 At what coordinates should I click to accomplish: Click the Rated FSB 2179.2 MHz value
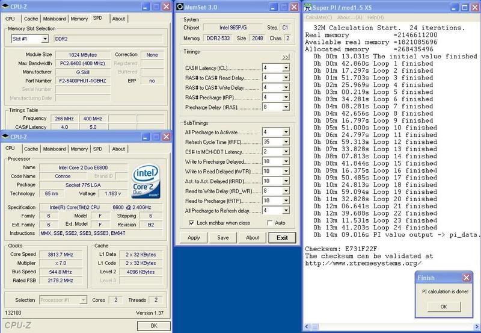(61, 281)
